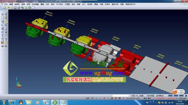Viewport: 188px width, 105px height.
Task: Open the 工程图 menu
Action: 67,4
